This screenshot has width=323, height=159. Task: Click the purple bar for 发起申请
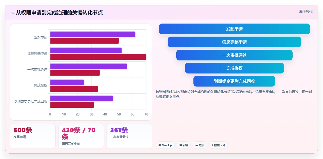click(x=93, y=34)
